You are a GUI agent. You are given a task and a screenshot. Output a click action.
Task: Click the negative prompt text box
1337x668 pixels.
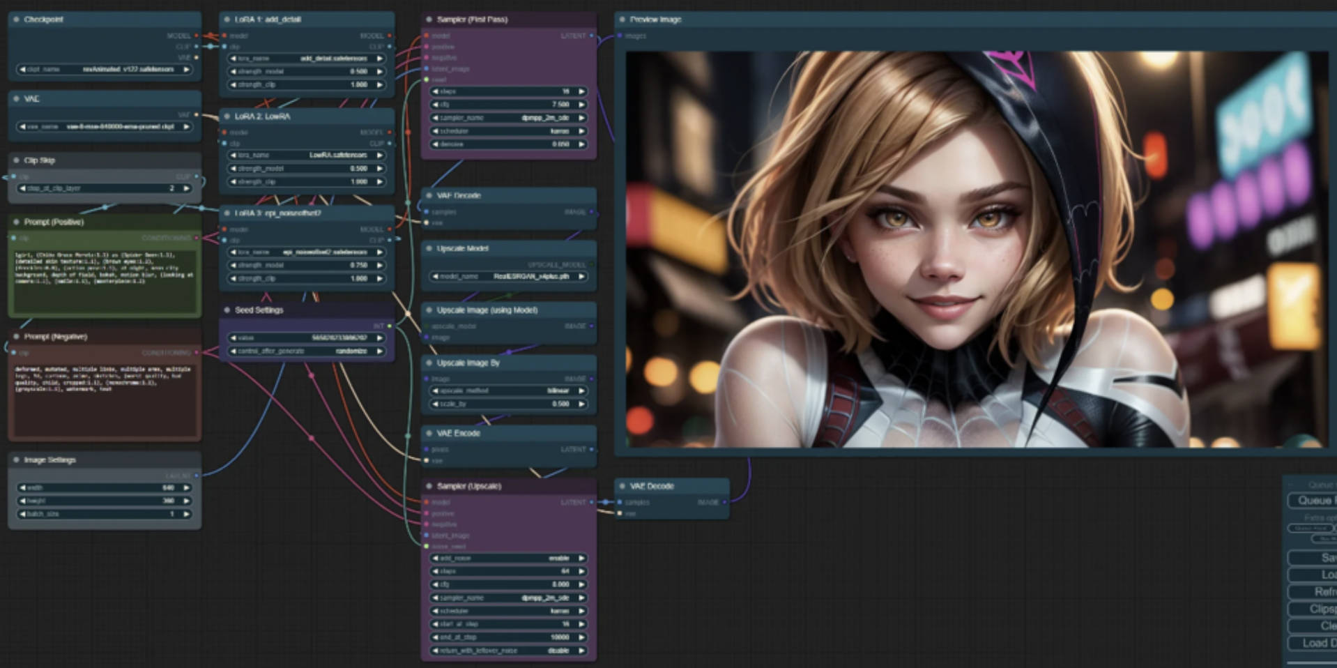pos(105,399)
